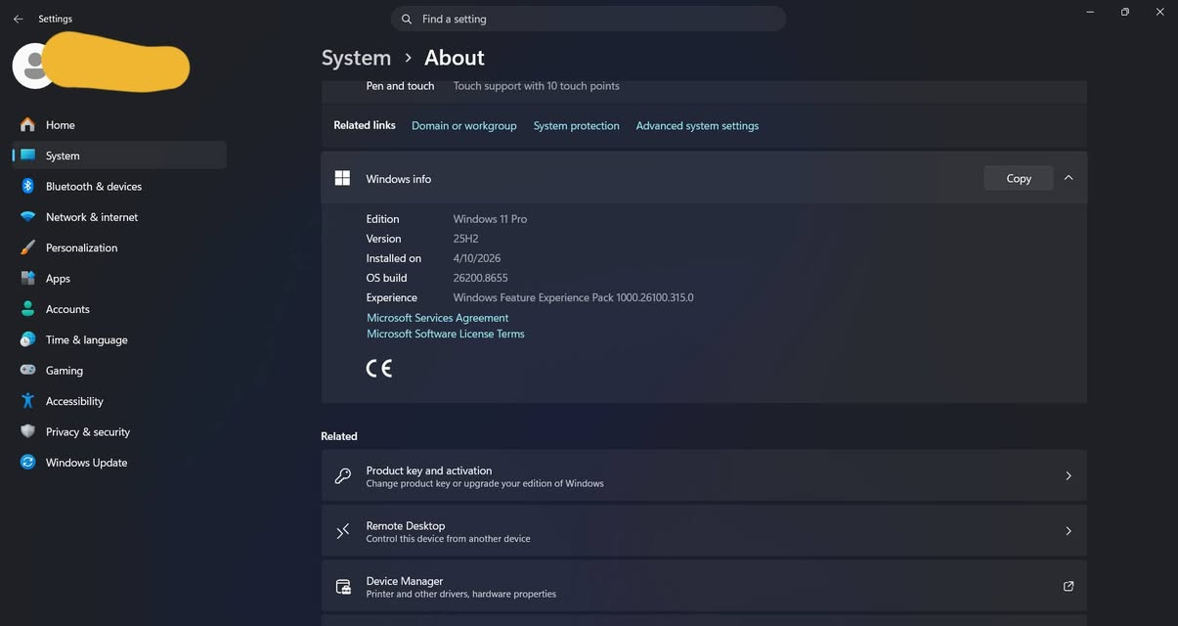The image size is (1178, 626).
Task: Open Domain or workgroup link
Action: coord(463,126)
